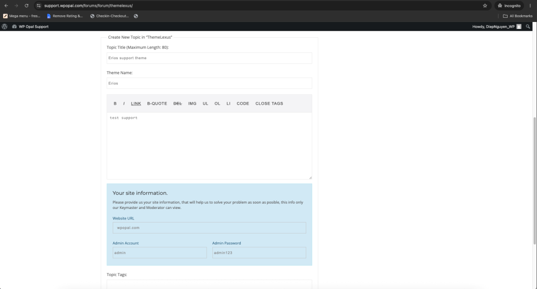Click the CODE formatting button

243,103
